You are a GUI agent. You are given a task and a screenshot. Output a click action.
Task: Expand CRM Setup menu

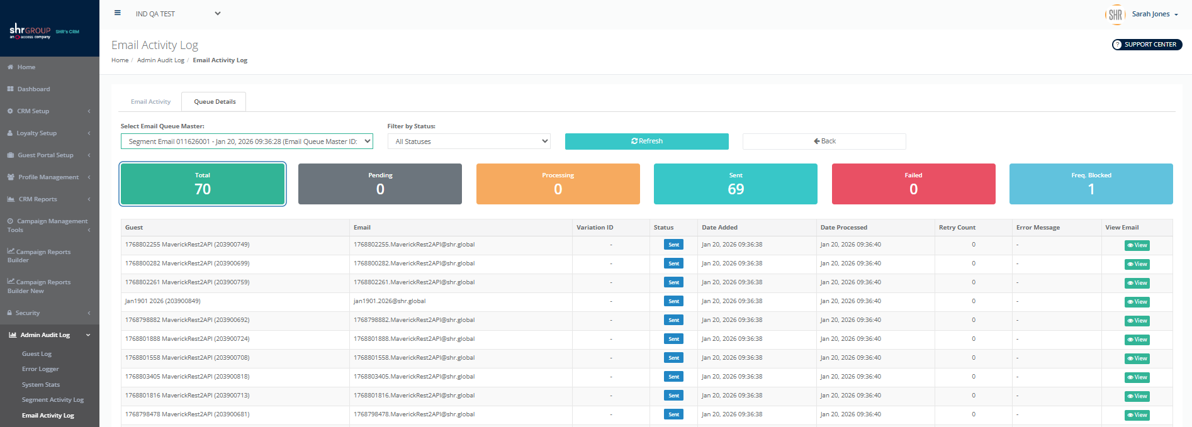[50, 111]
